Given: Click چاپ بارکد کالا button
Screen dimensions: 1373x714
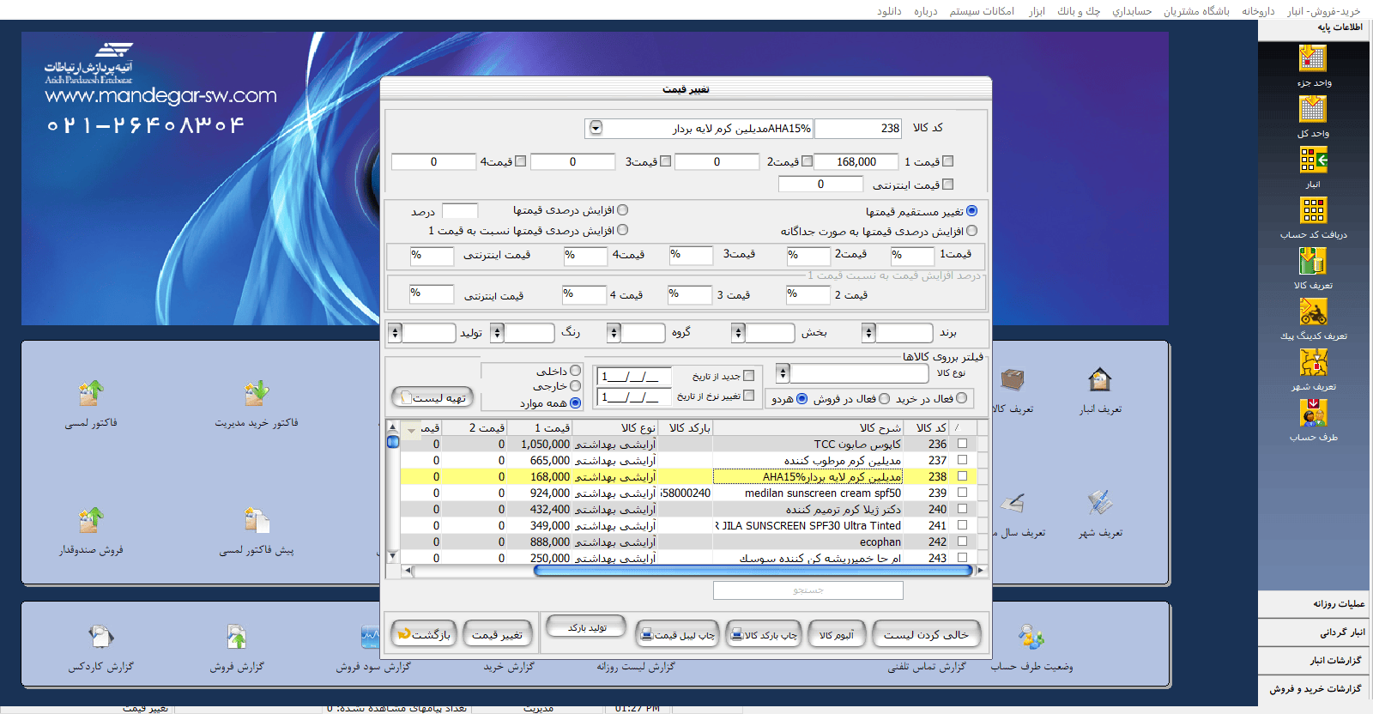Looking at the screenshot, I should pos(763,635).
